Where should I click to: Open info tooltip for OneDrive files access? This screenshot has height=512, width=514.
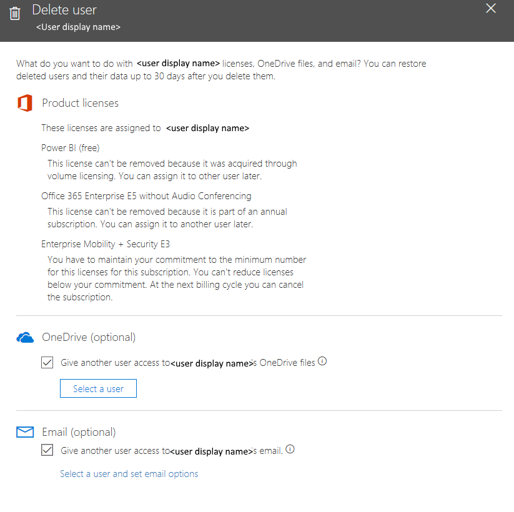tap(322, 362)
